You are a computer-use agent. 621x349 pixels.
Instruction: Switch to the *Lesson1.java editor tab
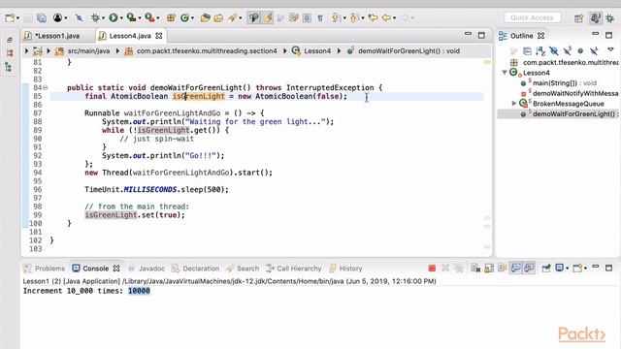coord(58,36)
